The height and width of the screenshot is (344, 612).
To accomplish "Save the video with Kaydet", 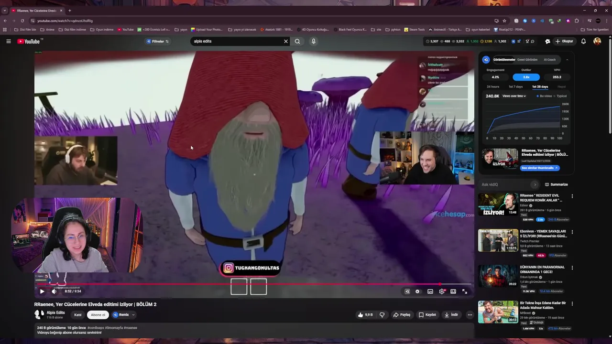I will [x=427, y=315].
